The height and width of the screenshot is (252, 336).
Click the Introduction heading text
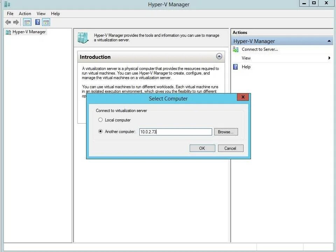95,57
